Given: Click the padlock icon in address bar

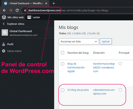Looking at the screenshot, I should point(25,10).
